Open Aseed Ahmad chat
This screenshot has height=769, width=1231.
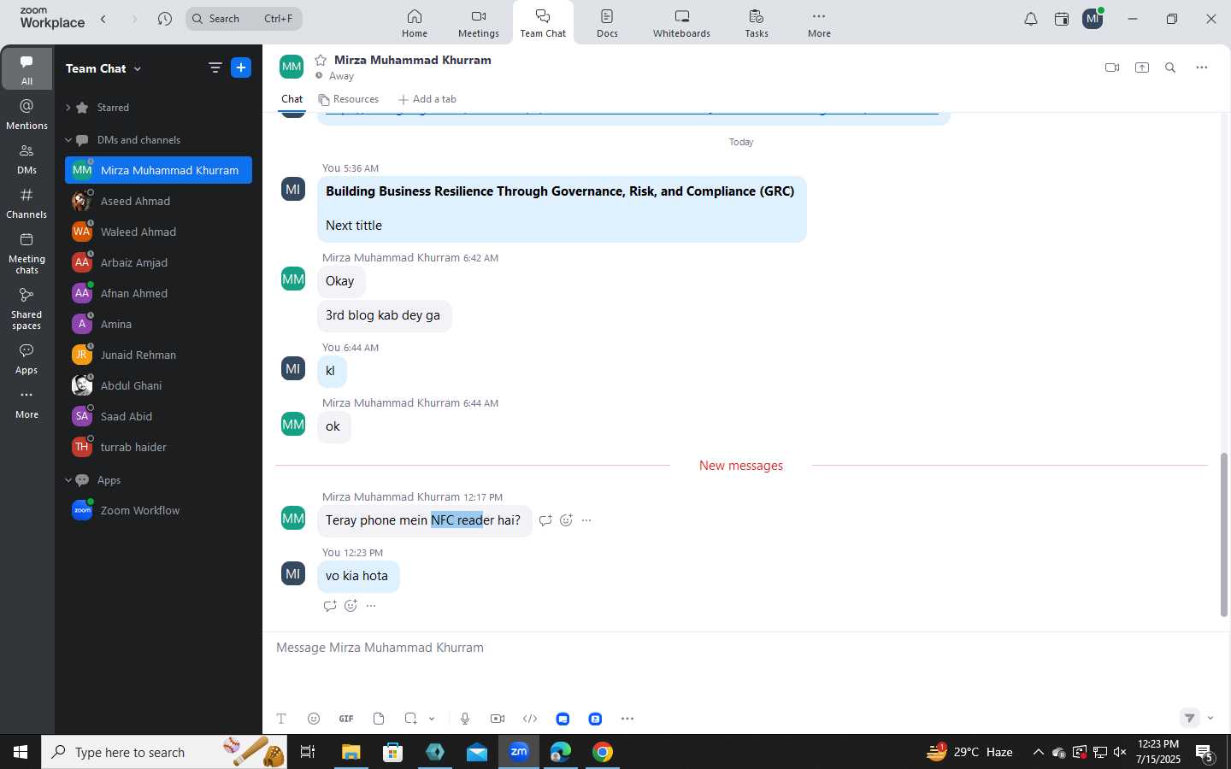(x=158, y=201)
